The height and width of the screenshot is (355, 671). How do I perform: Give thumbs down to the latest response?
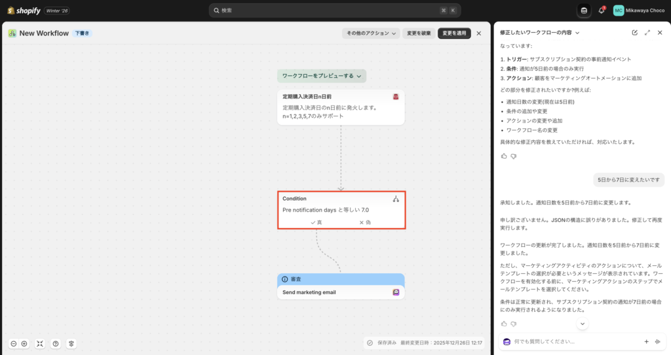[514, 324]
